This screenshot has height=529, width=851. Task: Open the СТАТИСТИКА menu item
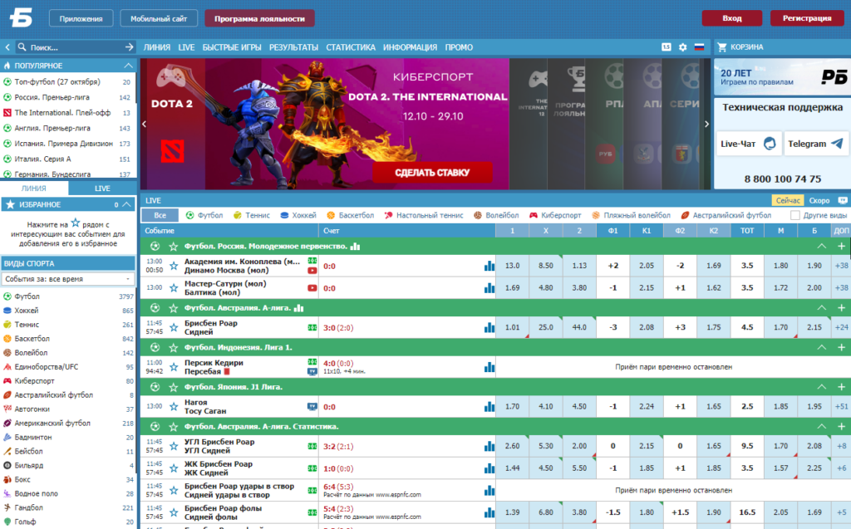[351, 47]
